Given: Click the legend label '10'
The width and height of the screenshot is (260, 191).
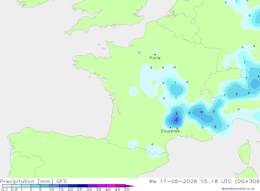Looking at the screenshot, I should [51, 189].
